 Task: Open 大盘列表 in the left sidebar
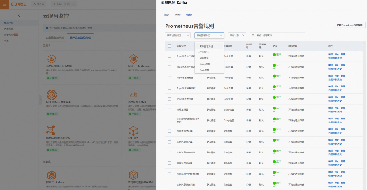tap(9, 29)
